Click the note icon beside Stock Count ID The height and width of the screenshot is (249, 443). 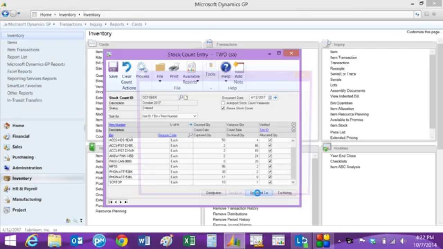186,98
